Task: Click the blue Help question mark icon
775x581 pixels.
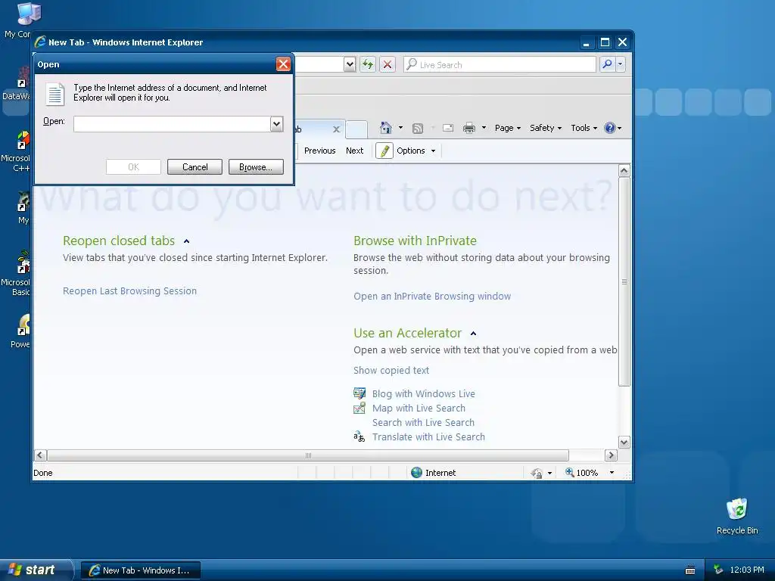Action: [x=610, y=128]
